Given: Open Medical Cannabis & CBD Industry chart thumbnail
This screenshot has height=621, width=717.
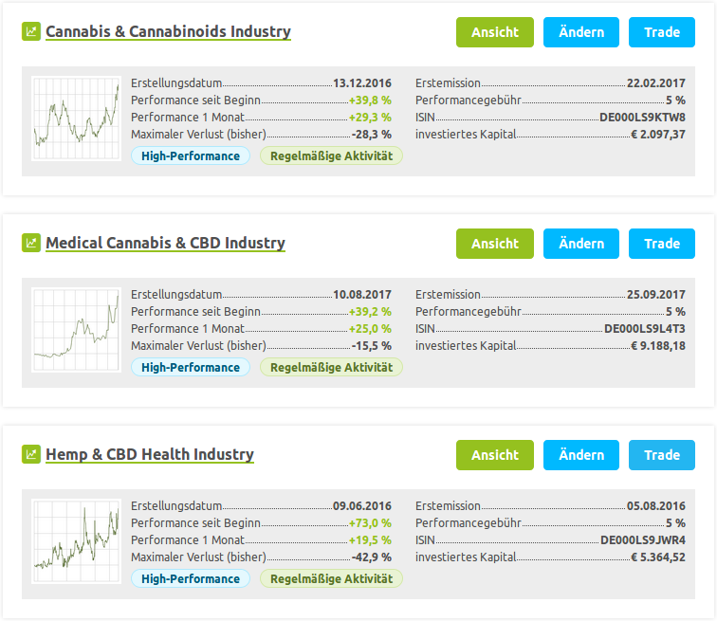Looking at the screenshot, I should pyautogui.click(x=76, y=332).
